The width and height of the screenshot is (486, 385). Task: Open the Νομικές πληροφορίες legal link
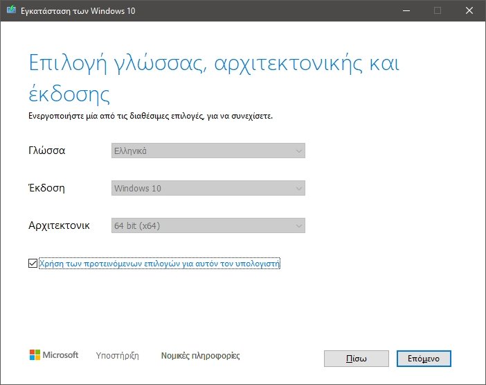[200, 356]
